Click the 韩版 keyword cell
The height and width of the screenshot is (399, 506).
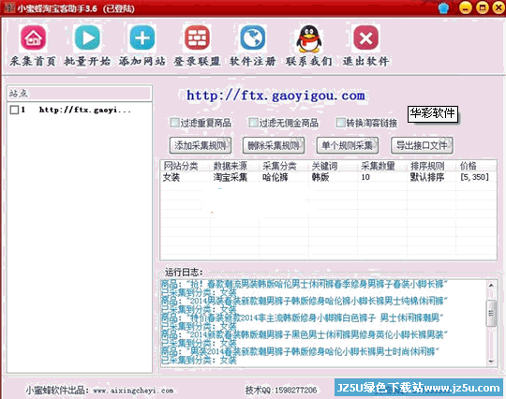click(320, 177)
